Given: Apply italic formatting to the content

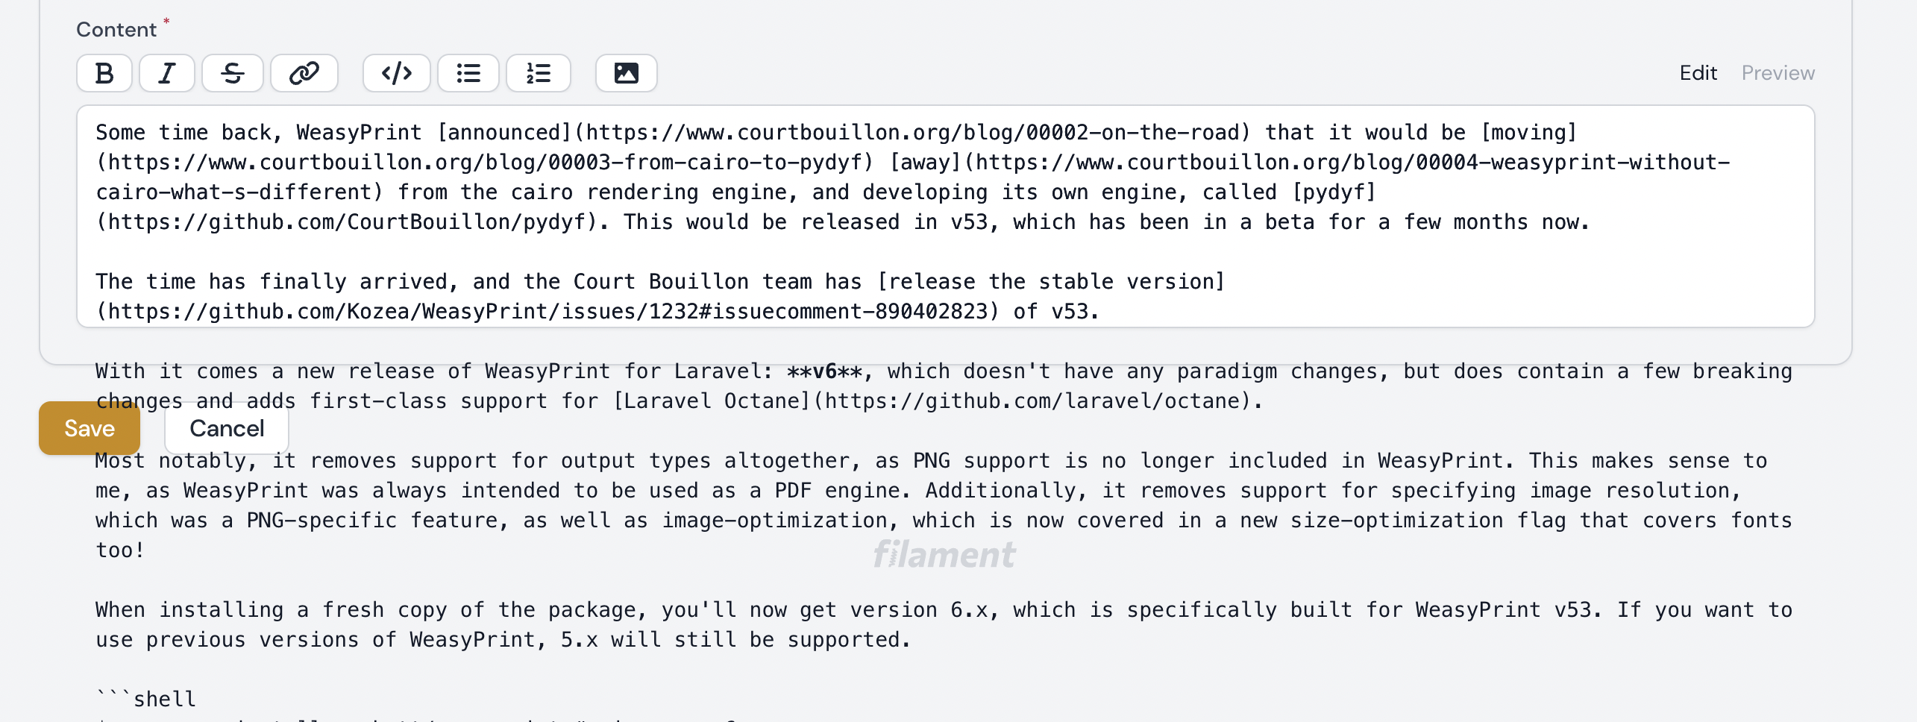Looking at the screenshot, I should coord(167,72).
